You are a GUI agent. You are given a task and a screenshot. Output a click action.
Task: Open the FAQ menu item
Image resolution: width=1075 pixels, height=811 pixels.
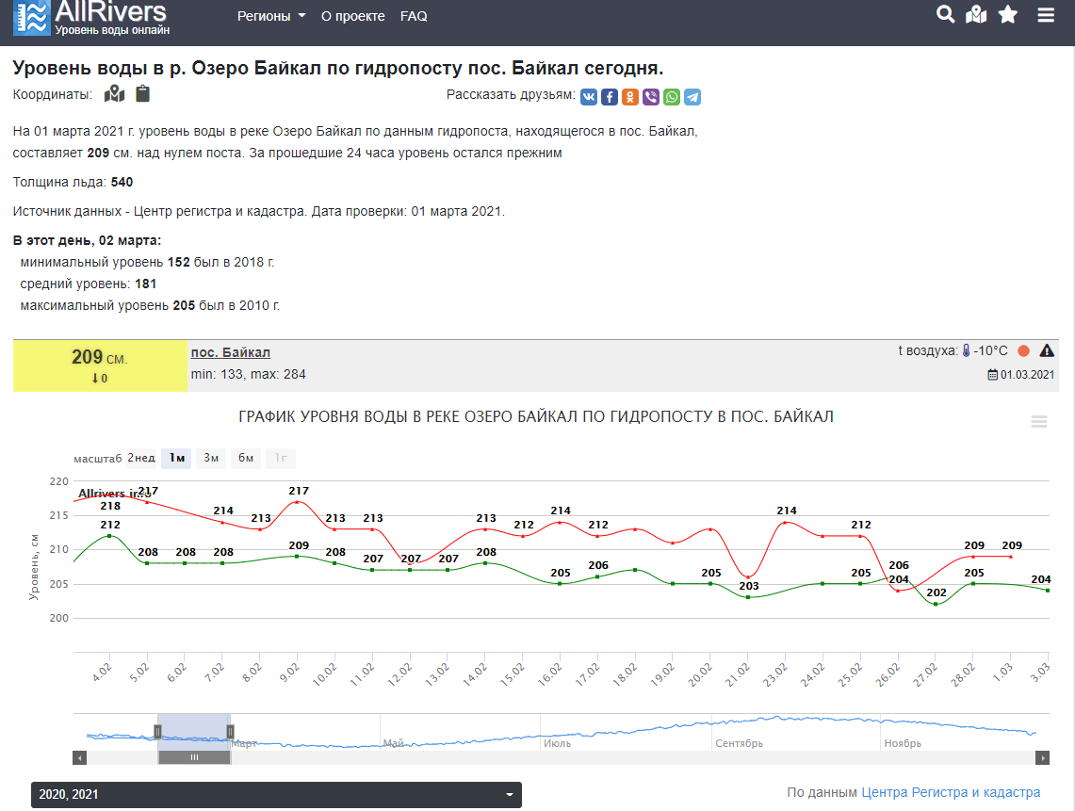pyautogui.click(x=414, y=16)
